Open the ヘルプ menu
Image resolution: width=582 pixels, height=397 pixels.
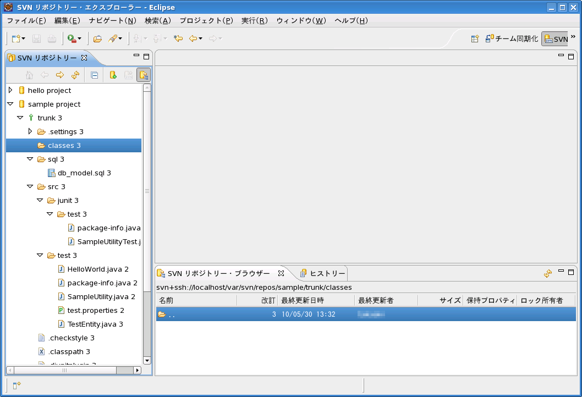point(351,20)
